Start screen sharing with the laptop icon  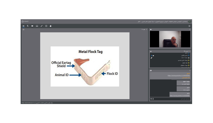37,26
